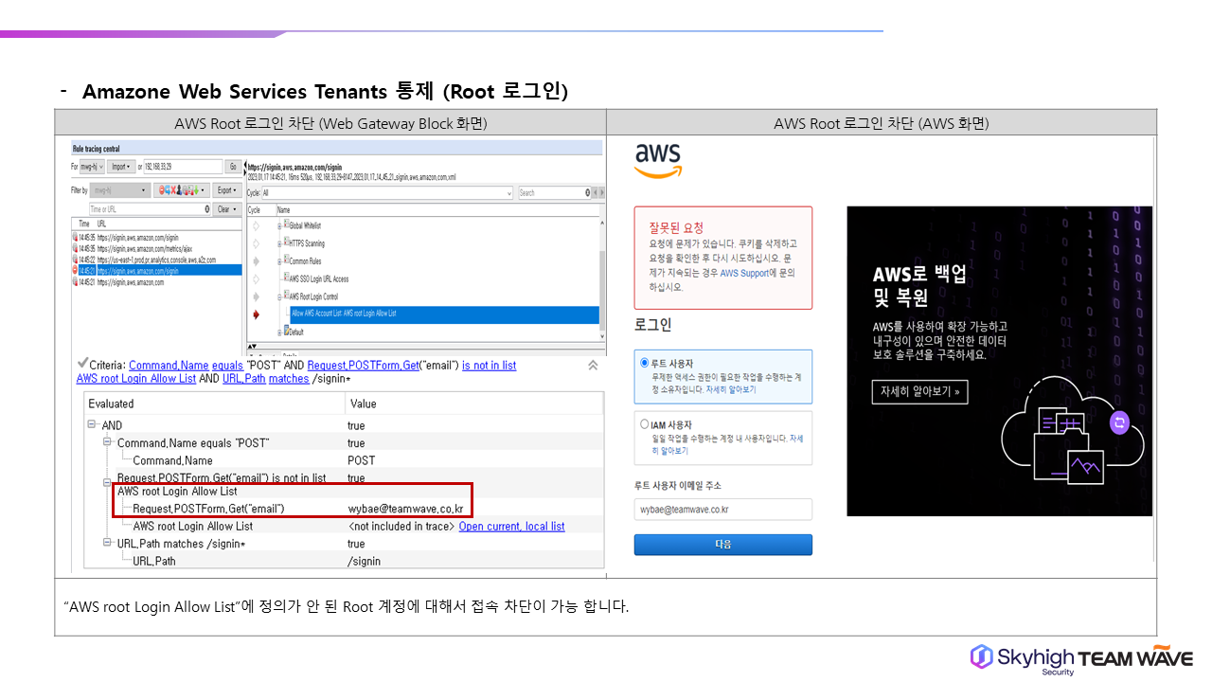Click the AWS logo
The height and width of the screenshot is (682, 1212).
pyautogui.click(x=659, y=160)
